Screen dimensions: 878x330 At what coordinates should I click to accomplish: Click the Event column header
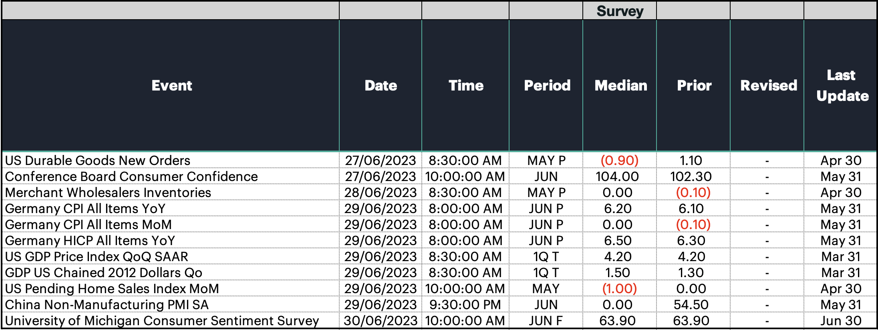click(x=171, y=85)
